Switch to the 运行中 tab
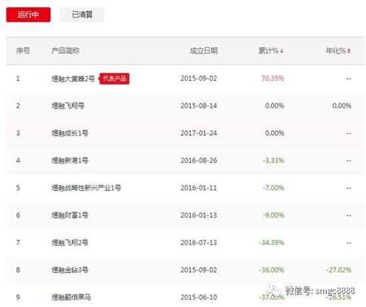This screenshot has height=307, width=366. click(x=28, y=15)
